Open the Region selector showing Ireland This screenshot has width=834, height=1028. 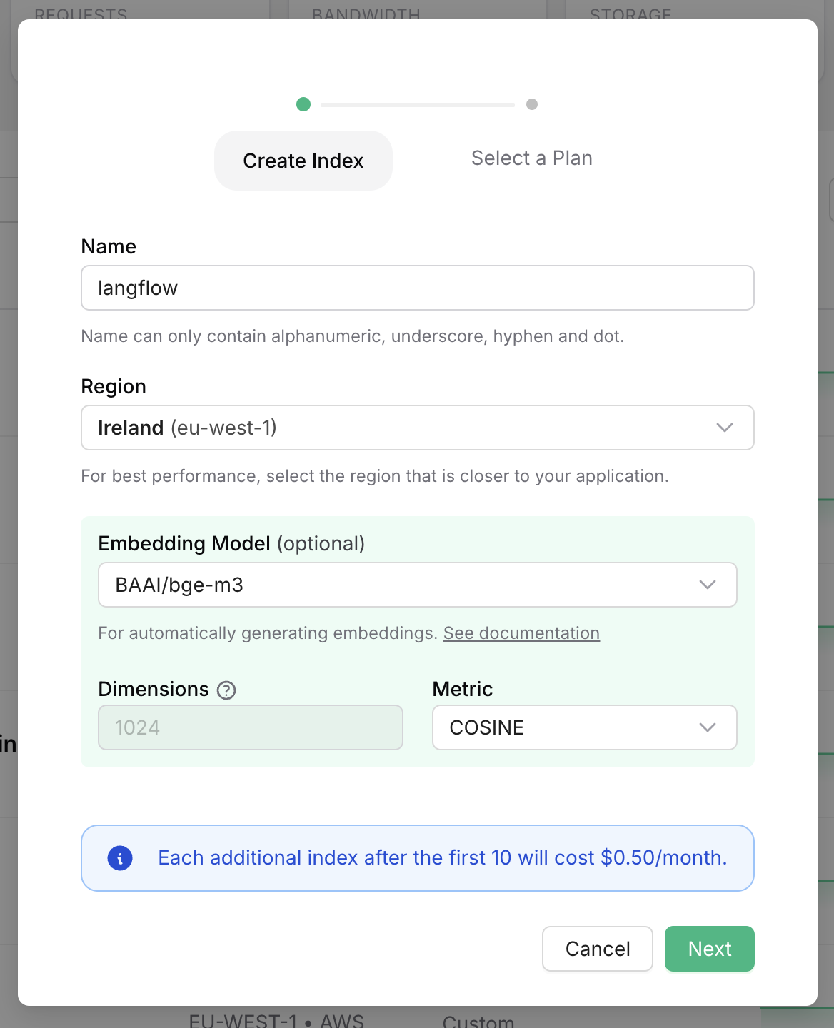pyautogui.click(x=418, y=428)
